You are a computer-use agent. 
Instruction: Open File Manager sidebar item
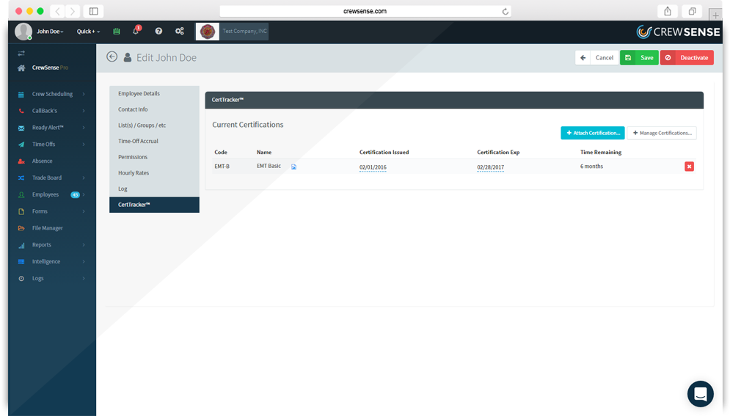pos(48,228)
